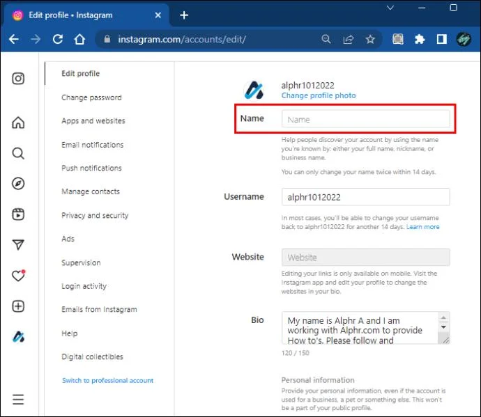Bookmark this page star

pos(370,39)
